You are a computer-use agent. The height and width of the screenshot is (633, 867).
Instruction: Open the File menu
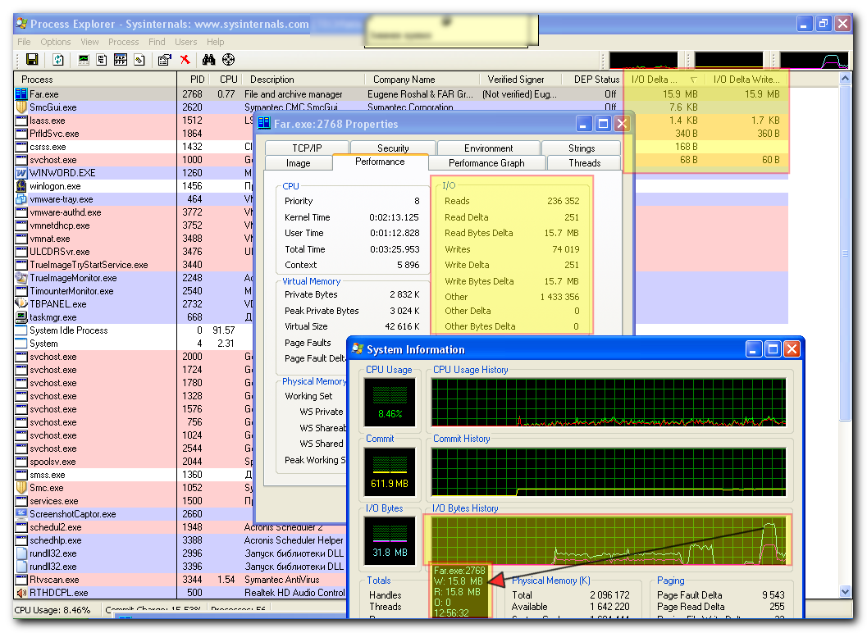click(24, 42)
